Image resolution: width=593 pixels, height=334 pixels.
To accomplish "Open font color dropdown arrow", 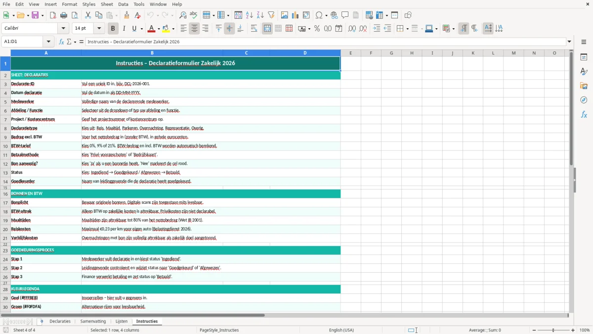I will [x=159, y=29].
